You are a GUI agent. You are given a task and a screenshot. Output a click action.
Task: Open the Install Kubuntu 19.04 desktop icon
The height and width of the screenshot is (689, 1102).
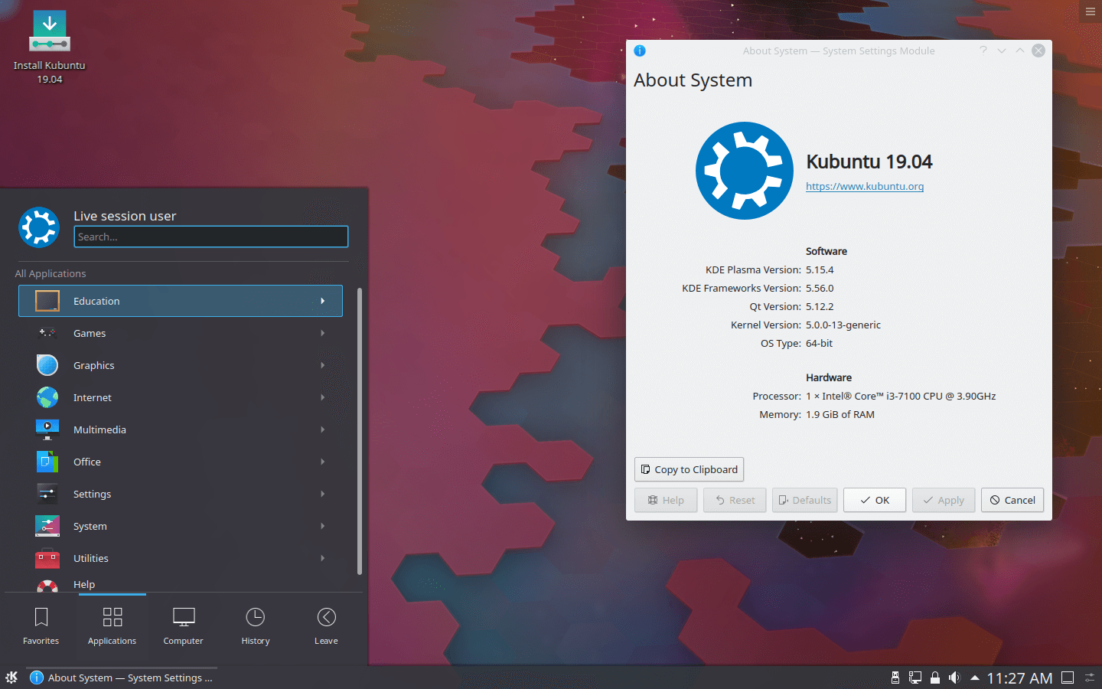pyautogui.click(x=50, y=46)
